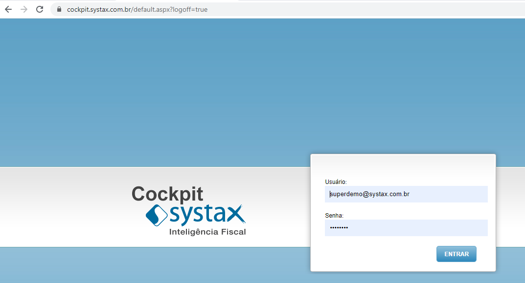Go back using the browser back arrow
The width and height of the screenshot is (525, 283).
click(x=8, y=9)
